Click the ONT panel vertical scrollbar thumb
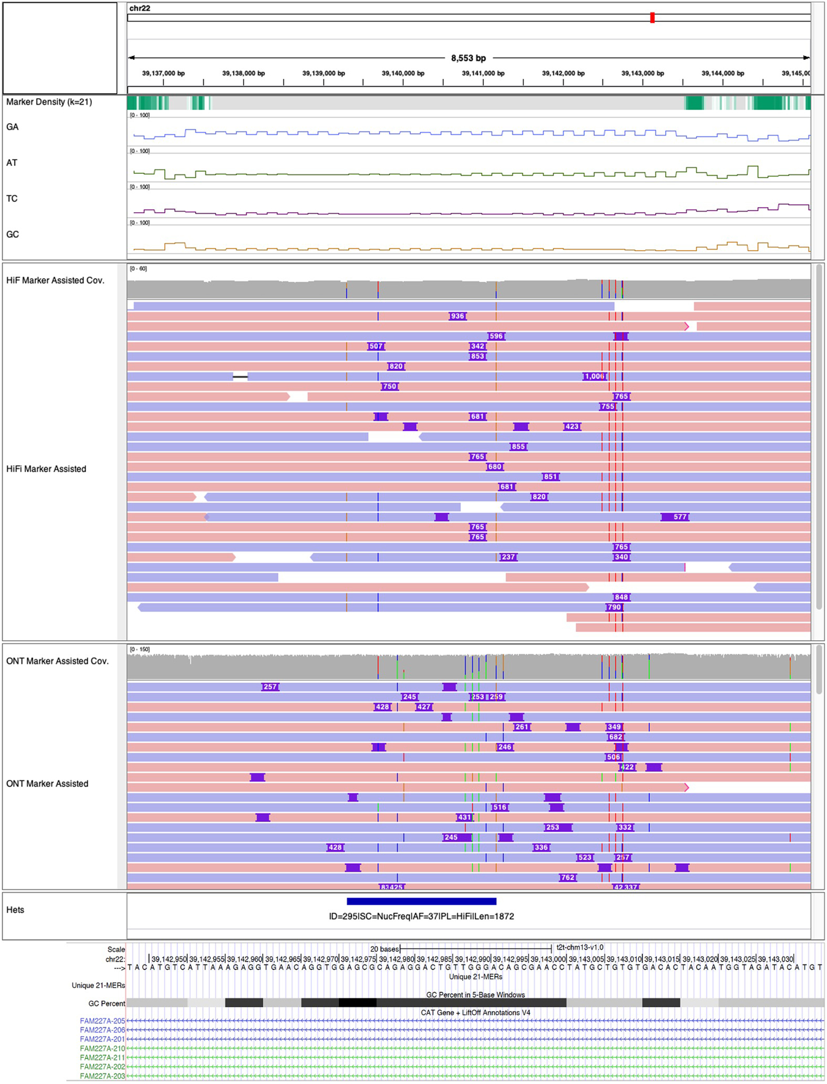Viewport: 827px width, 1084px height. pyautogui.click(x=819, y=670)
